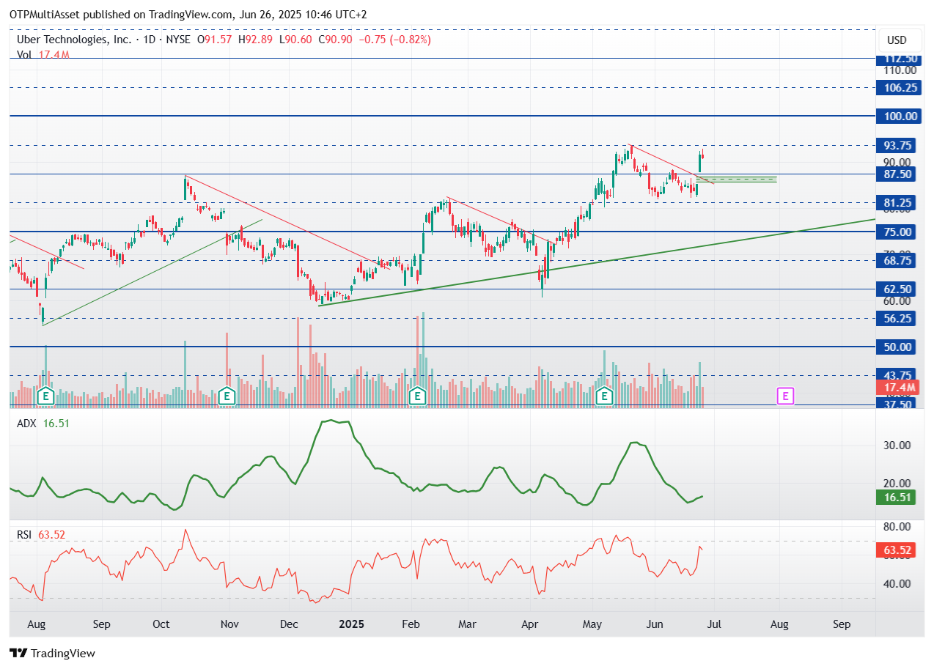
Task: Click the Mar label on time axis
Action: tap(467, 624)
